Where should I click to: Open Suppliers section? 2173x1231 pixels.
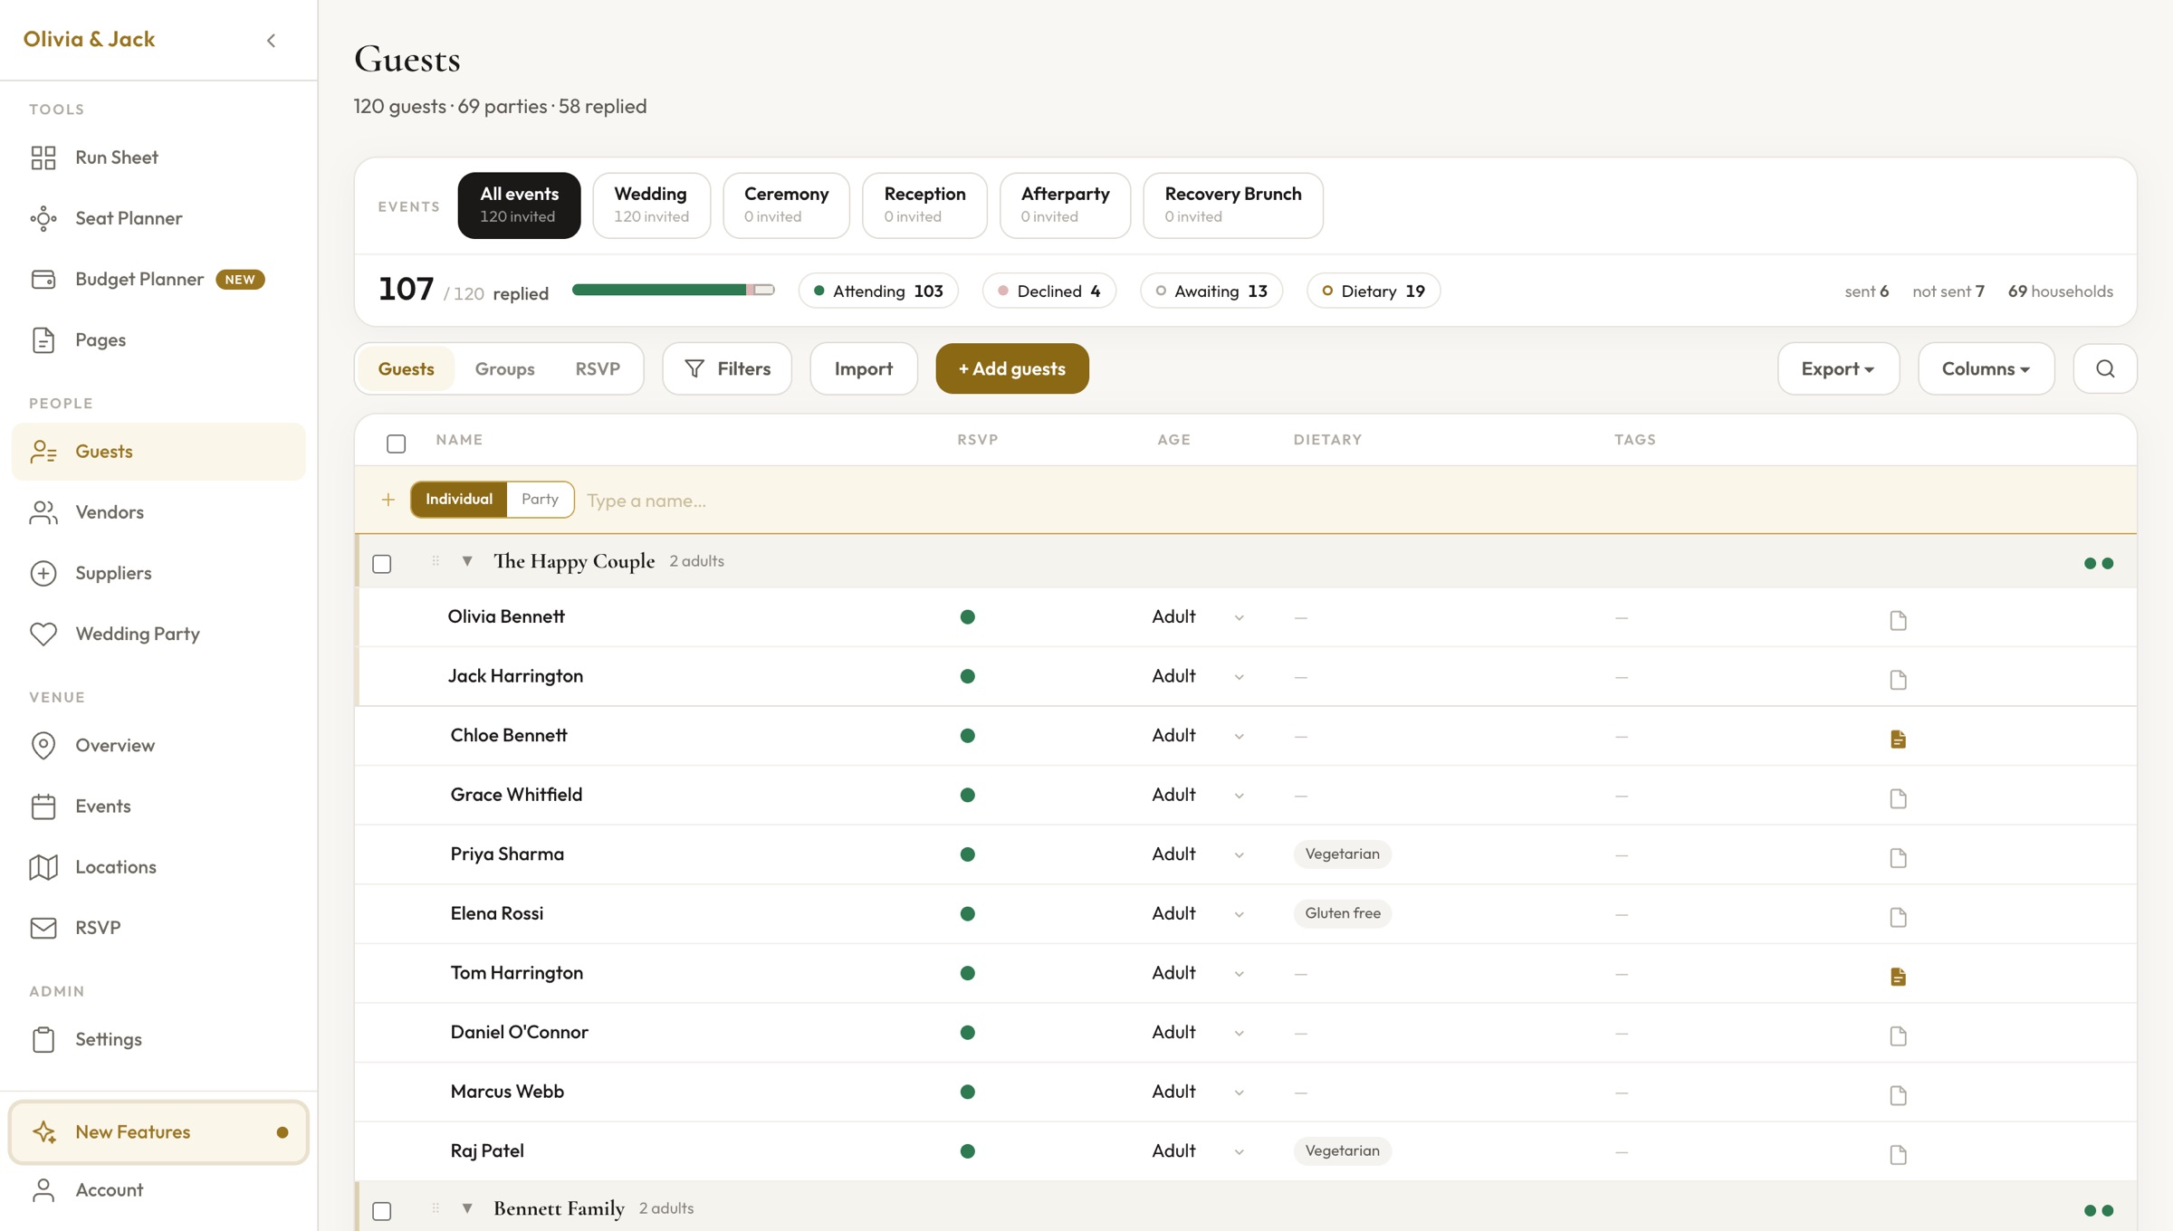click(158, 573)
